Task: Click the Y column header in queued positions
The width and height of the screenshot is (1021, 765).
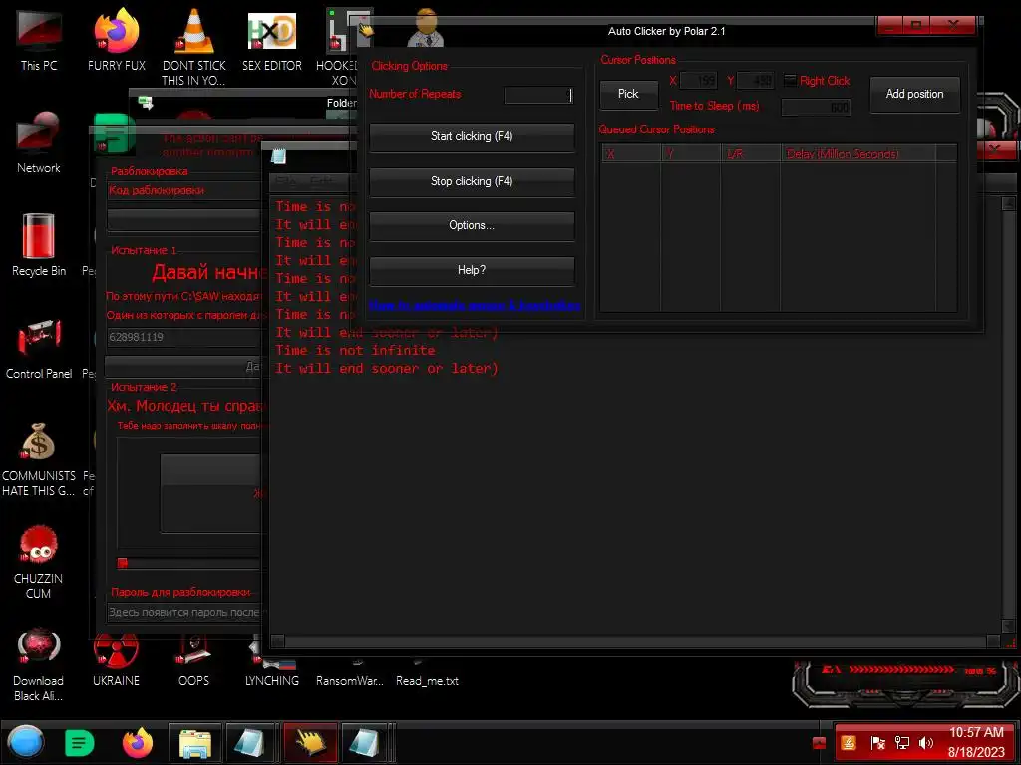Action: point(691,153)
